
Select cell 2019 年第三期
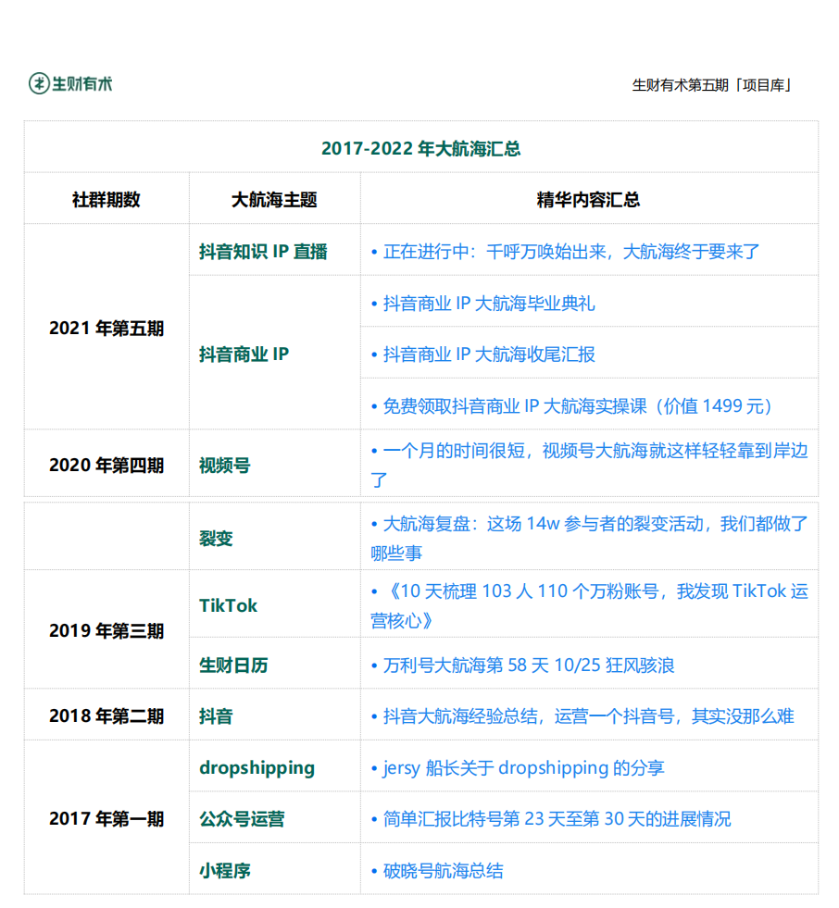[106, 630]
